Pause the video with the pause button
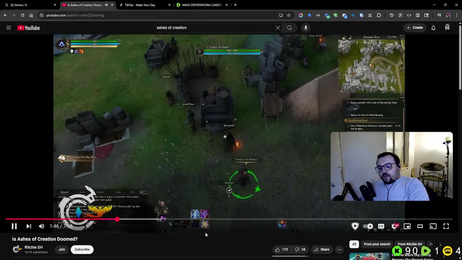The image size is (462, 260). (x=14, y=226)
